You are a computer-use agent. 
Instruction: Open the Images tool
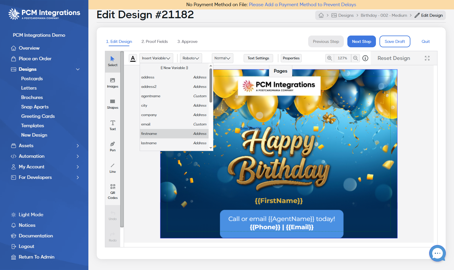[x=113, y=83]
